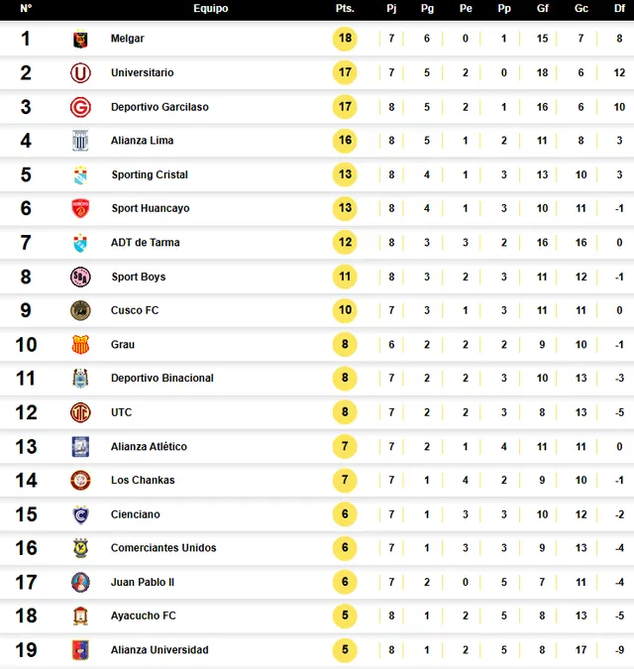Image resolution: width=634 pixels, height=669 pixels.
Task: Click Alianza Lima's yellow 16 points badge
Action: pos(345,141)
